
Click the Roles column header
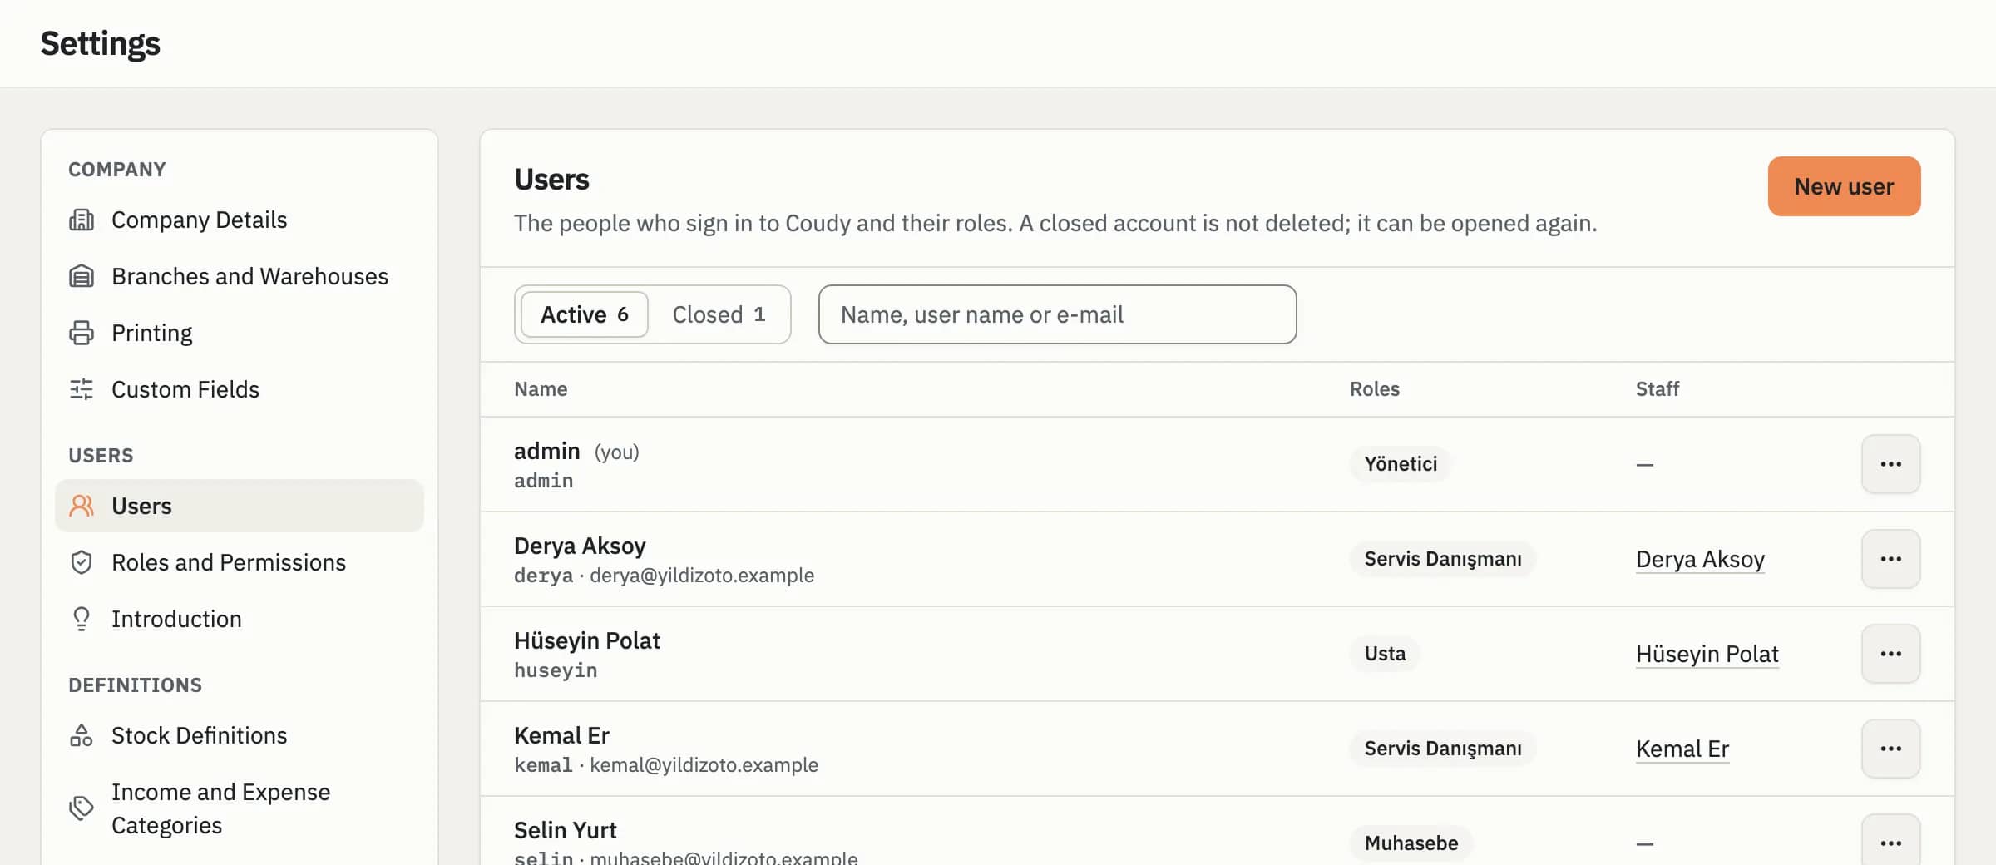1375,389
